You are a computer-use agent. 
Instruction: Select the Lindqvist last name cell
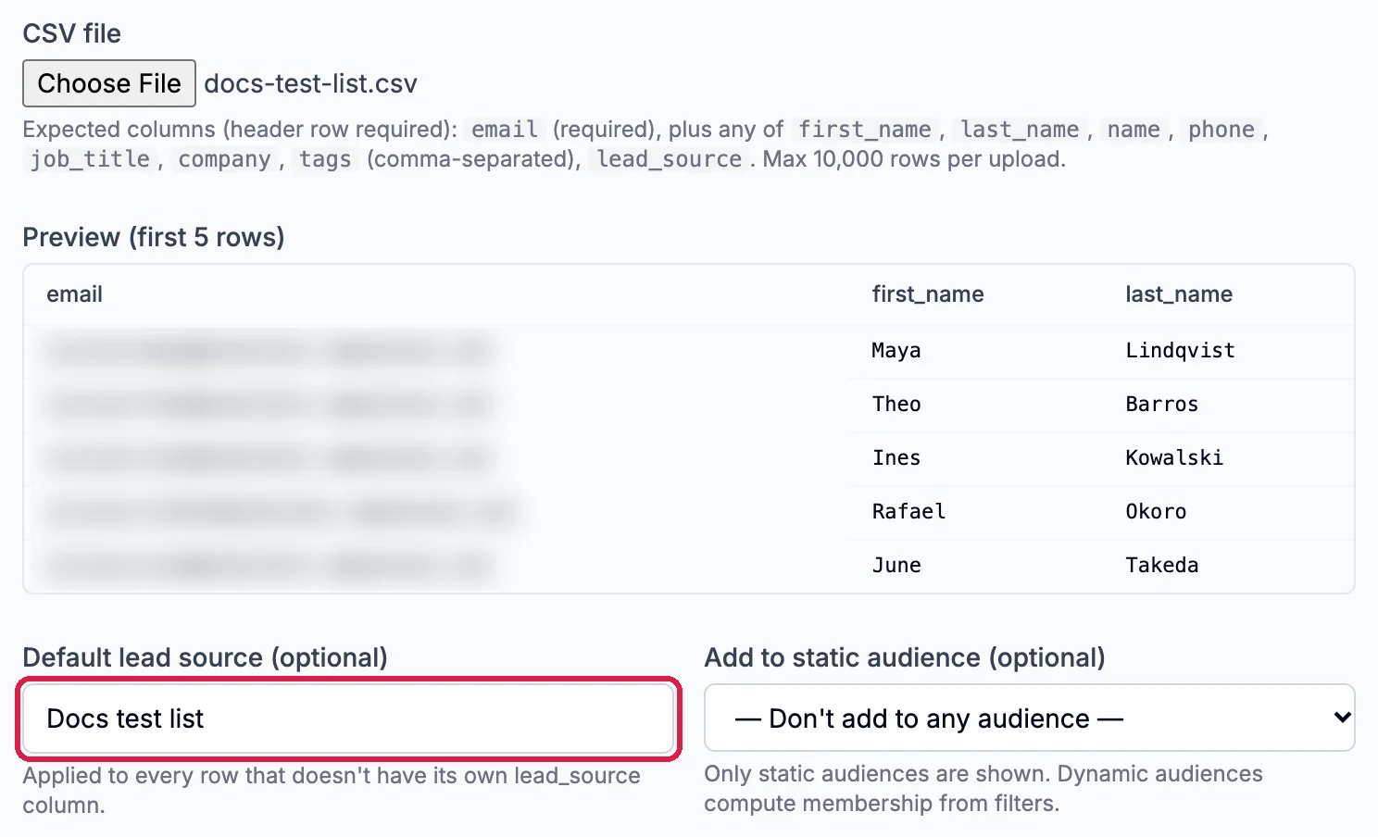(1180, 350)
